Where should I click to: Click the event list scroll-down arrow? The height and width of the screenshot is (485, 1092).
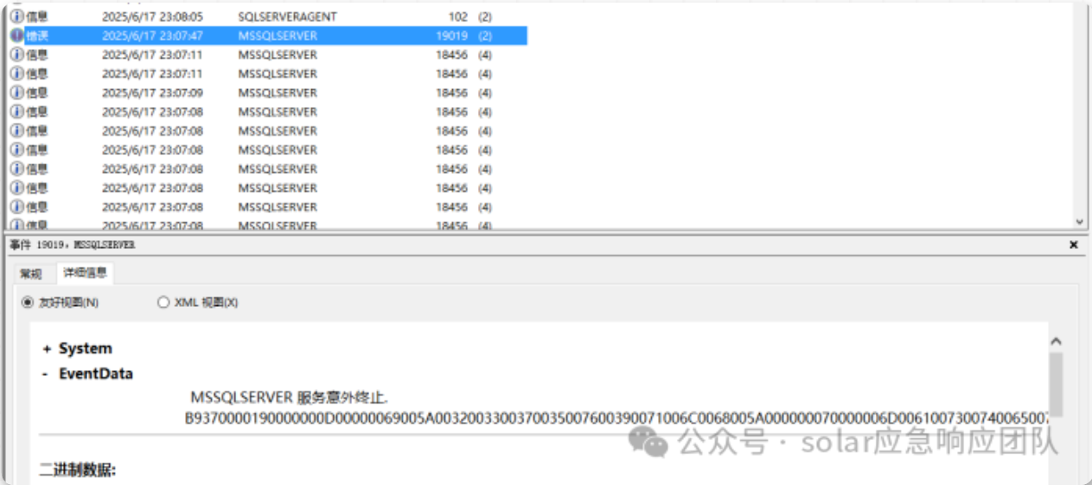pos(1078,221)
